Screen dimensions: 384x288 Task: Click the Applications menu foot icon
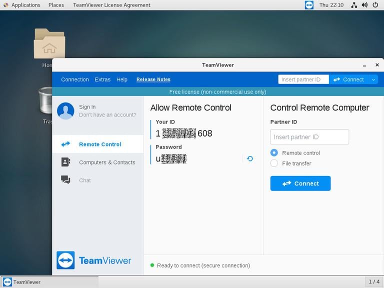coord(5,5)
